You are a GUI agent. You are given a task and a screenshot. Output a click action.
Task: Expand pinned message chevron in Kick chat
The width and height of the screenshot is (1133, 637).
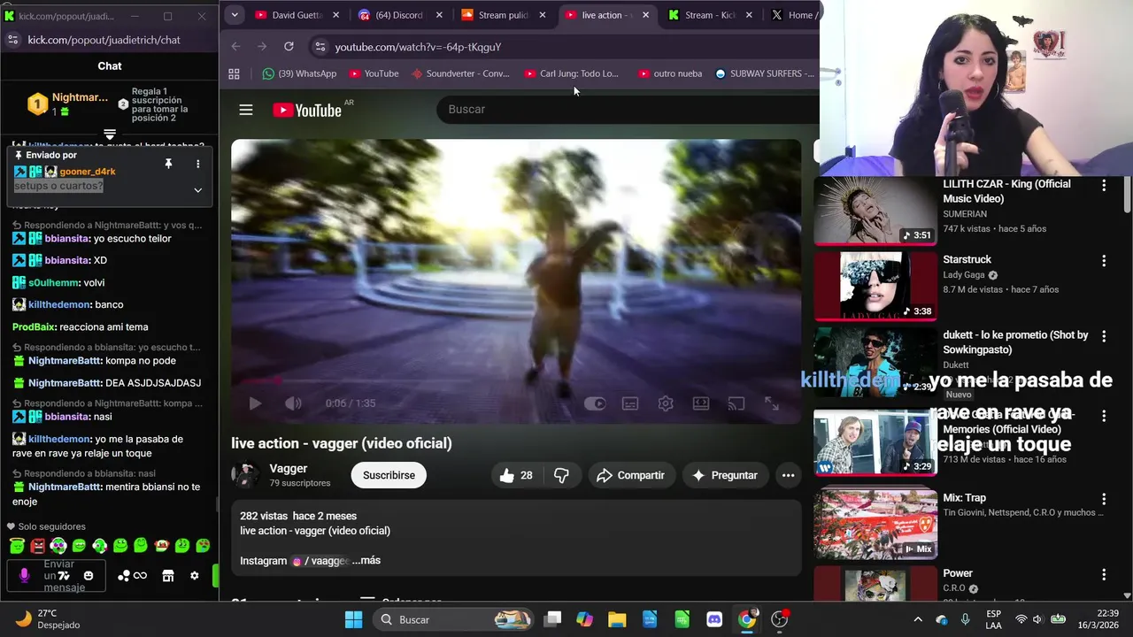[197, 189]
